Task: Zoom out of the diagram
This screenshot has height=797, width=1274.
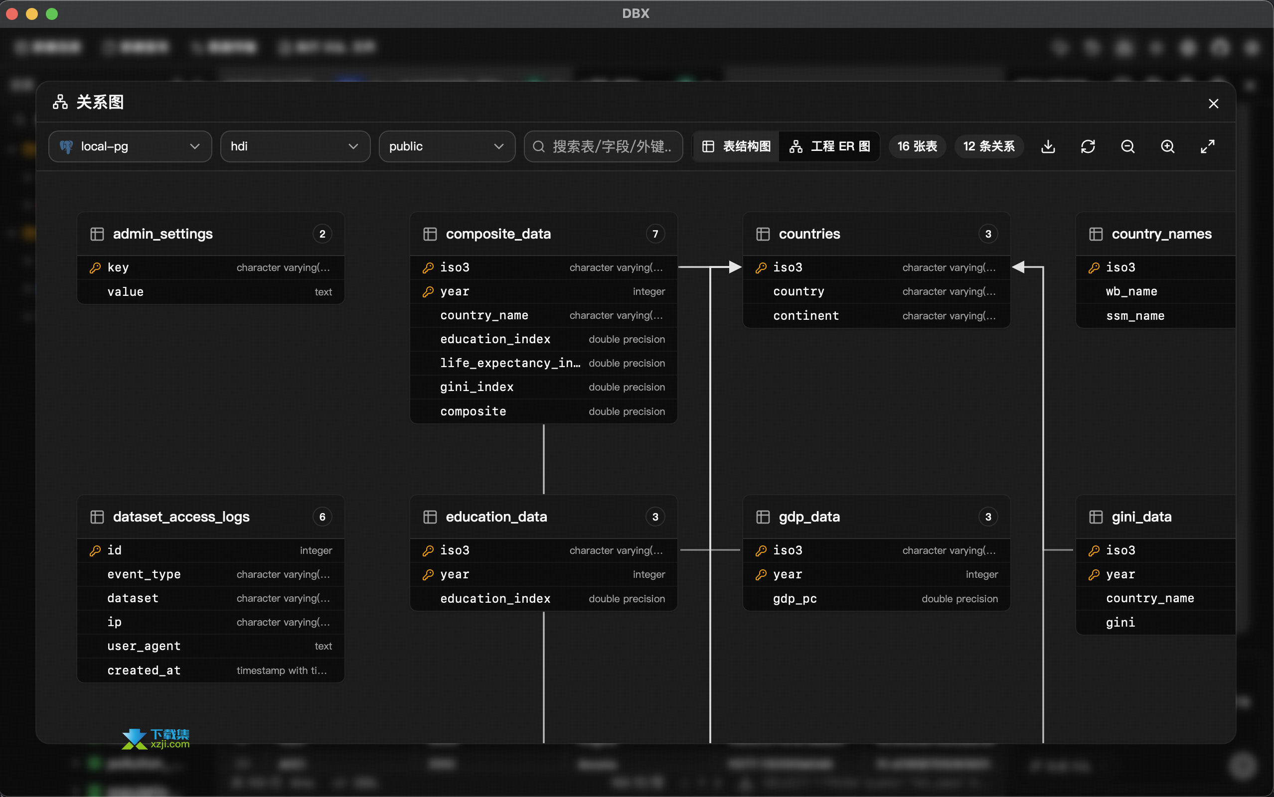Action: click(x=1127, y=146)
